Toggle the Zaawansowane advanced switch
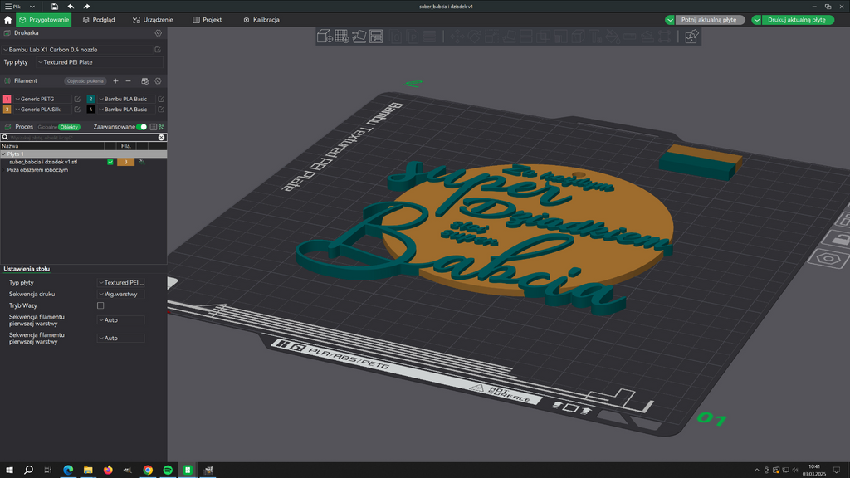This screenshot has height=478, width=850. coord(141,127)
